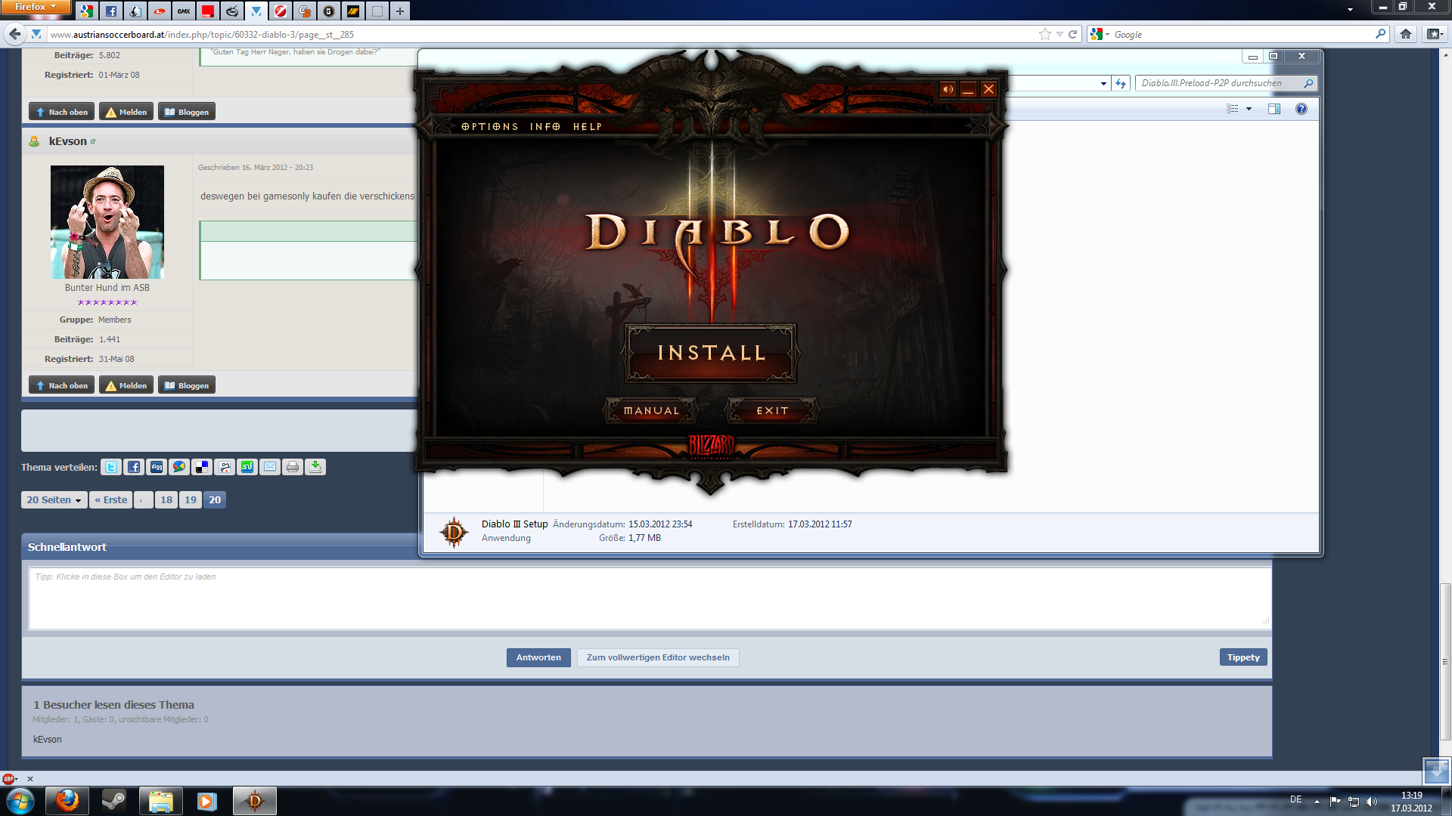Switch to the Facebook pinned tab
1452x816 pixels.
coord(111,11)
